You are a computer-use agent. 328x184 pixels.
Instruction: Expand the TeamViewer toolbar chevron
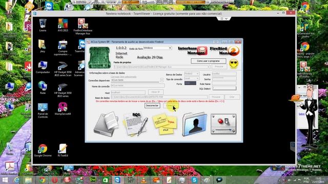pyautogui.click(x=227, y=19)
